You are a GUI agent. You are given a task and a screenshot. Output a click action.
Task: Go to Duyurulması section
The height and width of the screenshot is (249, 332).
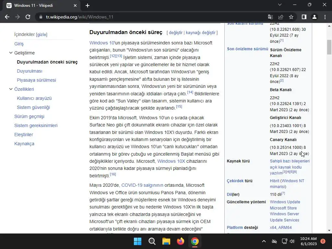tap(30, 71)
